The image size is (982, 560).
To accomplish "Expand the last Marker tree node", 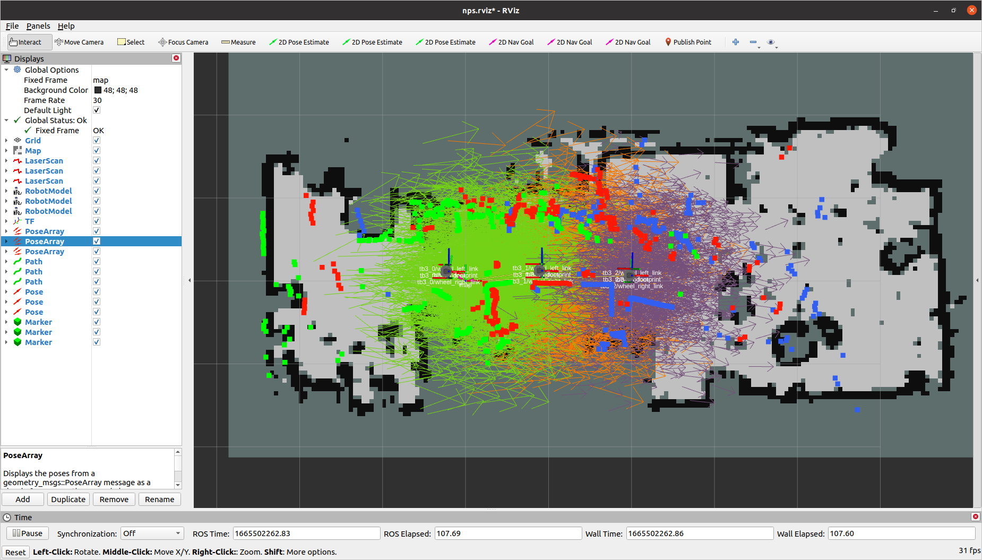I will (x=6, y=342).
